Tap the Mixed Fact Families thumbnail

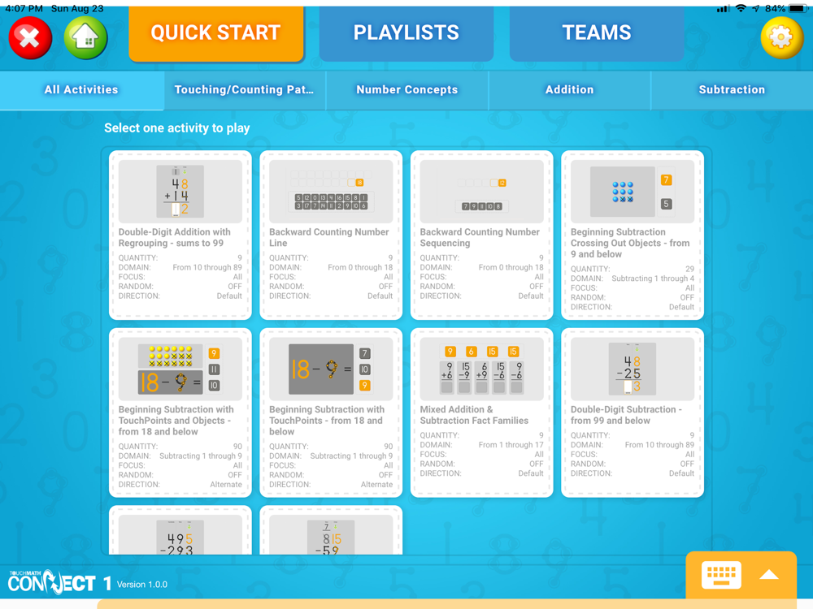pyautogui.click(x=481, y=369)
